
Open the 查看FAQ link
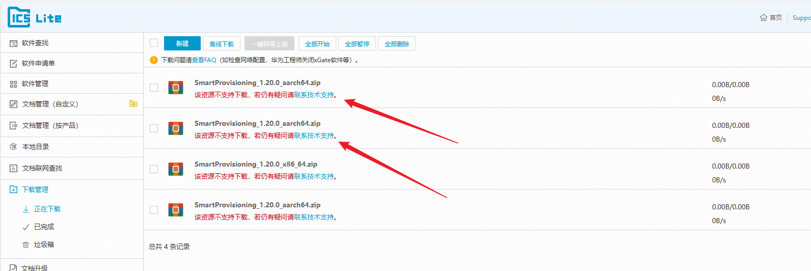pos(204,60)
